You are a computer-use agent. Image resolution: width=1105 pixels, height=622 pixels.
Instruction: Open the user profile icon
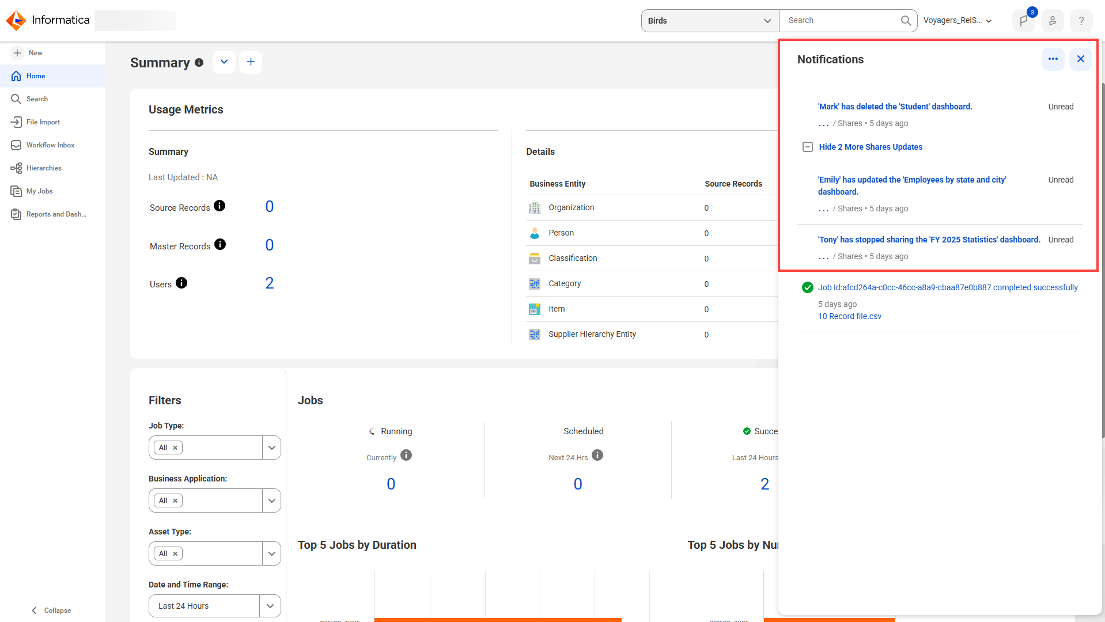coord(1053,21)
